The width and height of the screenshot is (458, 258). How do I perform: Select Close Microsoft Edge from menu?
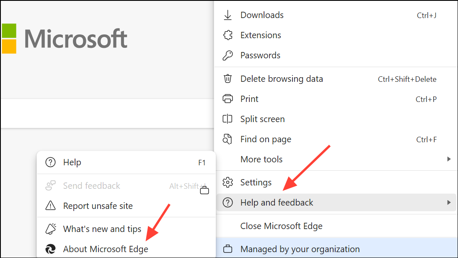[x=281, y=226]
